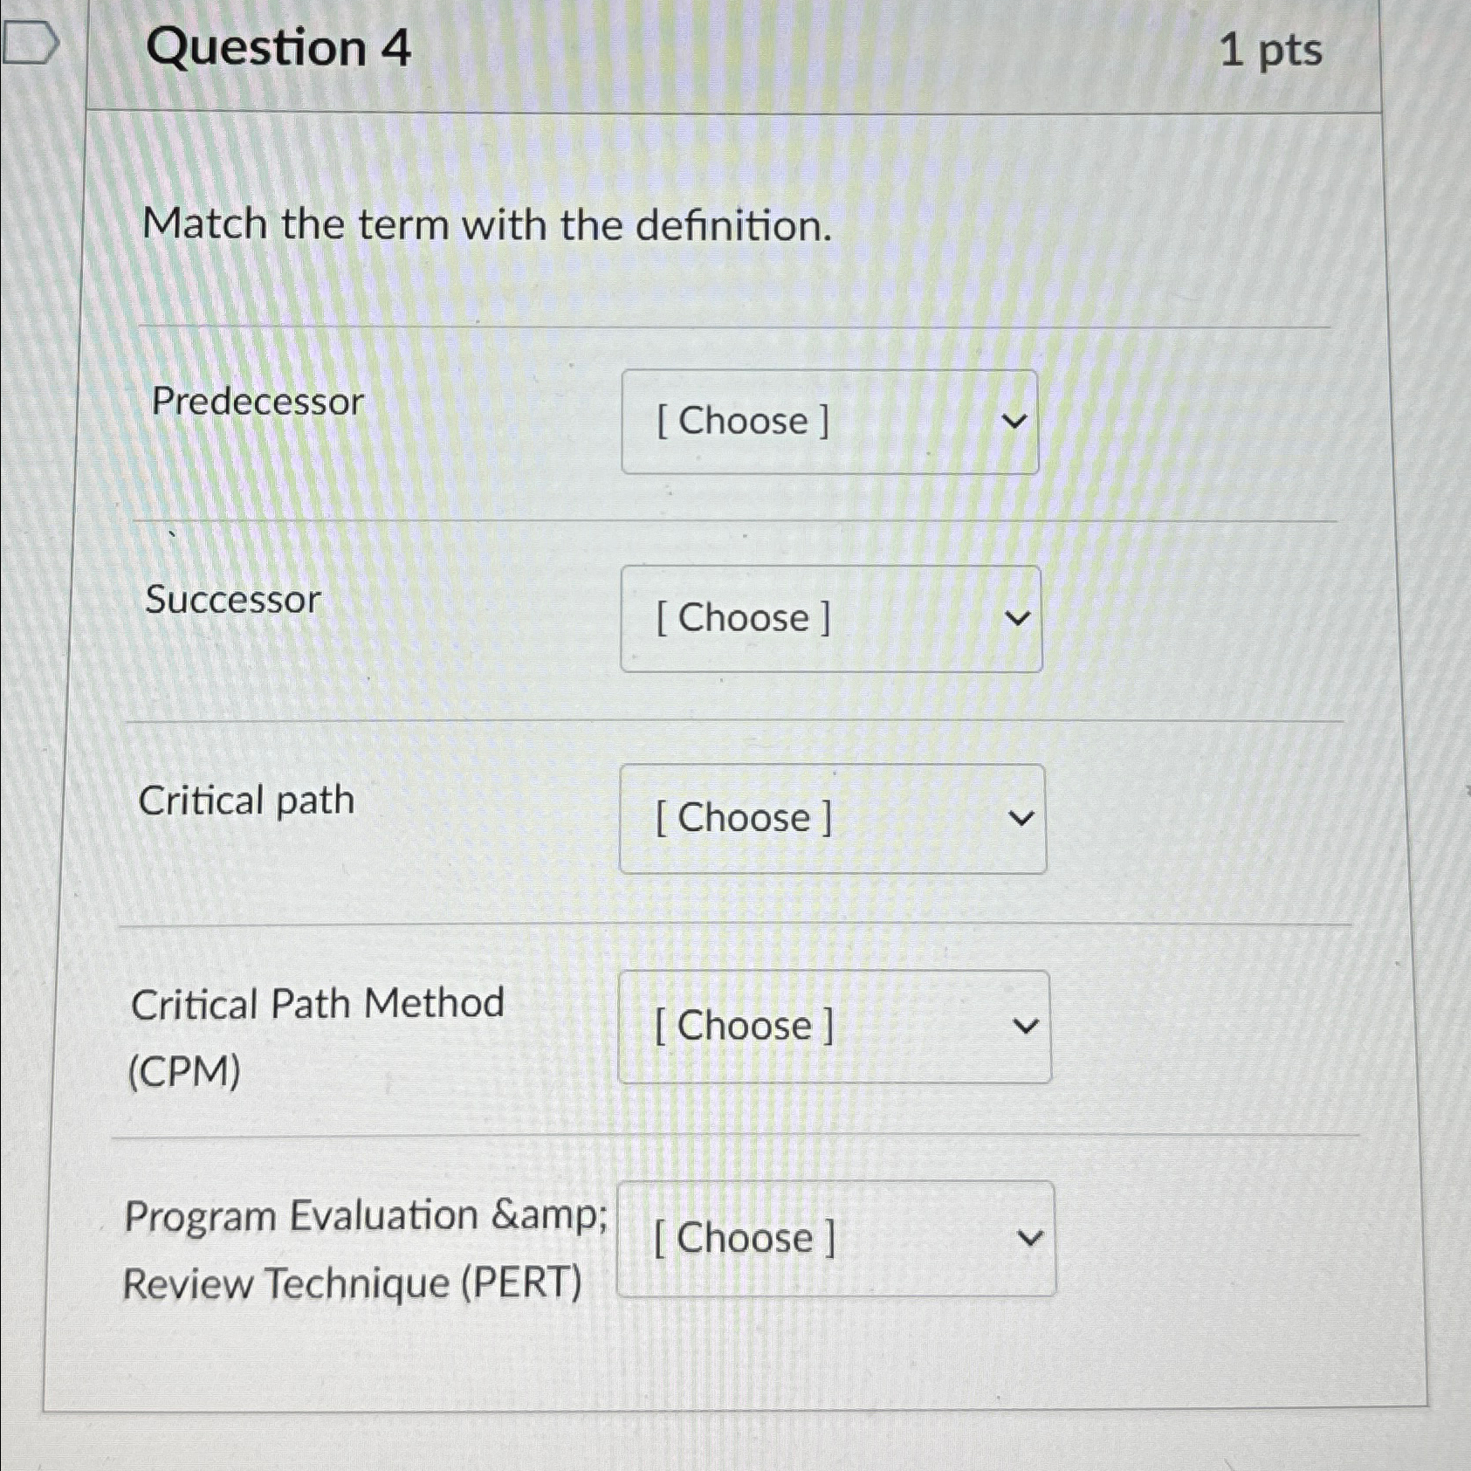1471x1471 pixels.
Task: Select the [Choose] placeholder for Predecessor
Action: (x=744, y=422)
